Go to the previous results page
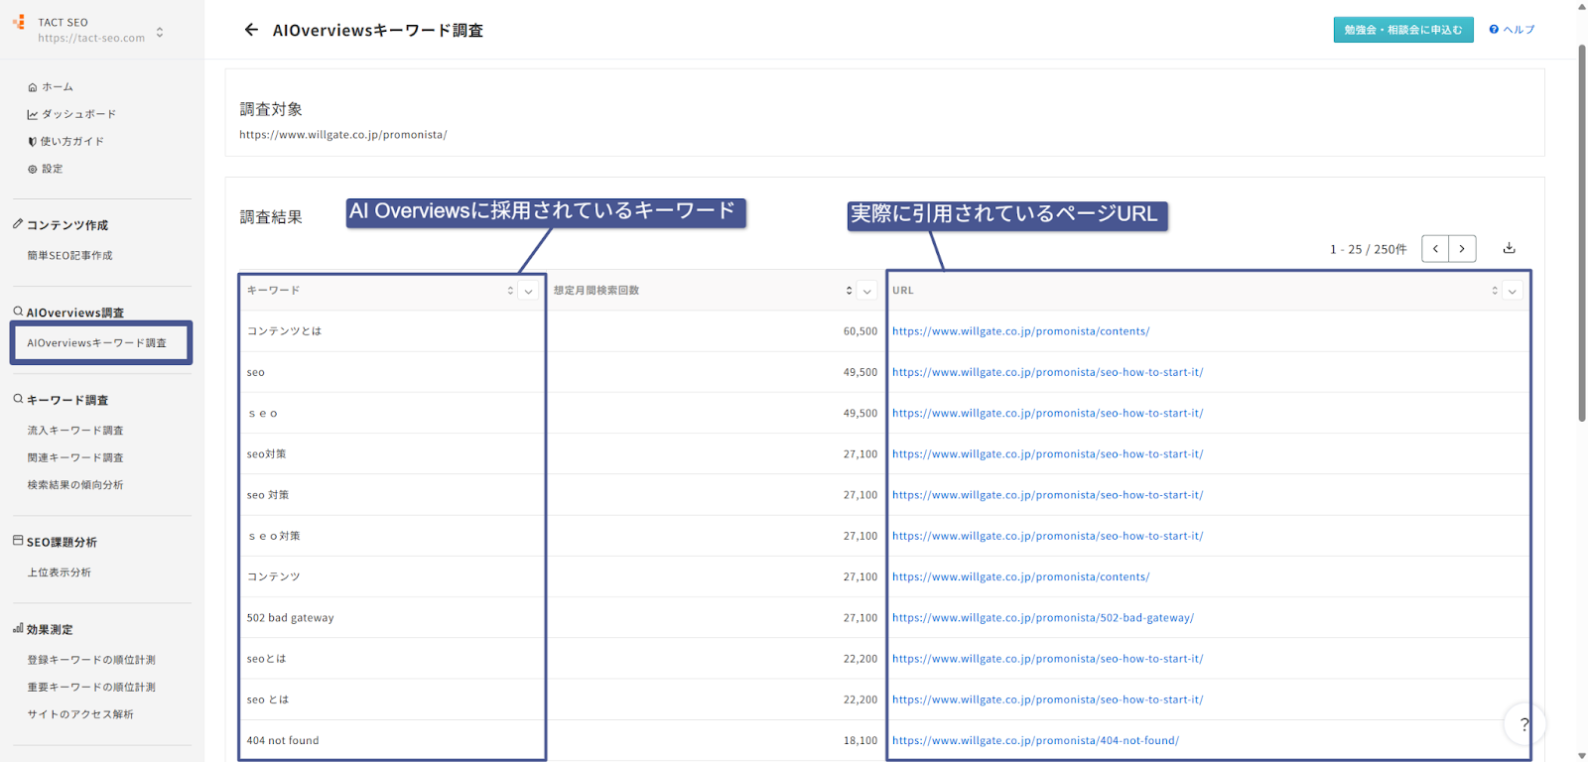The image size is (1588, 762). [x=1435, y=249]
